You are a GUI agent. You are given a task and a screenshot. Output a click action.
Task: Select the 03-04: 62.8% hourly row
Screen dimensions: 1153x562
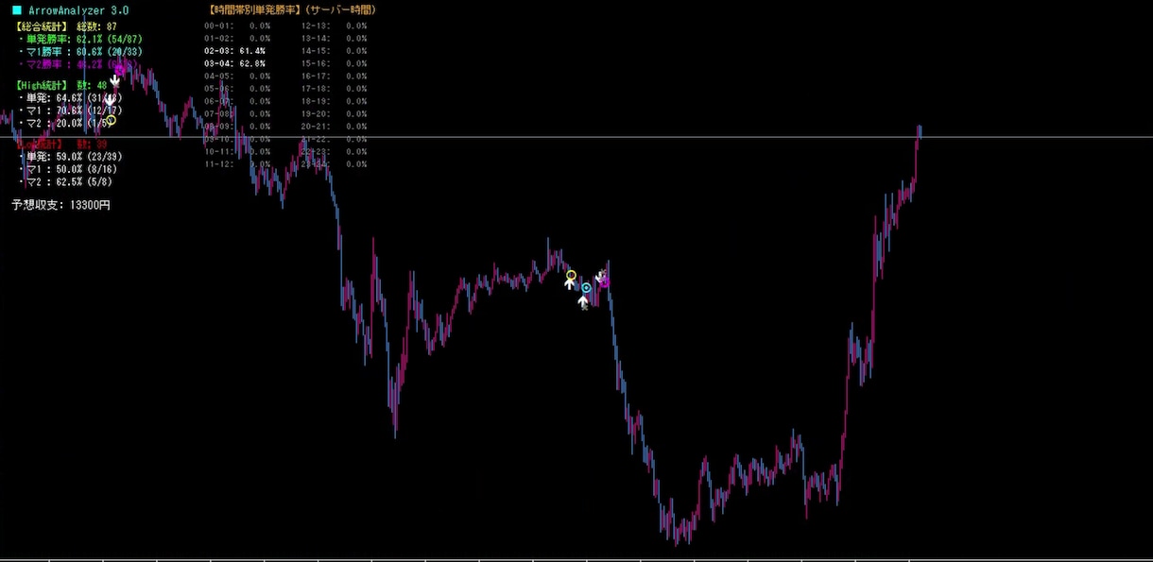234,63
